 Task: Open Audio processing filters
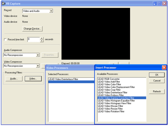pyautogui.click(x=14, y=79)
